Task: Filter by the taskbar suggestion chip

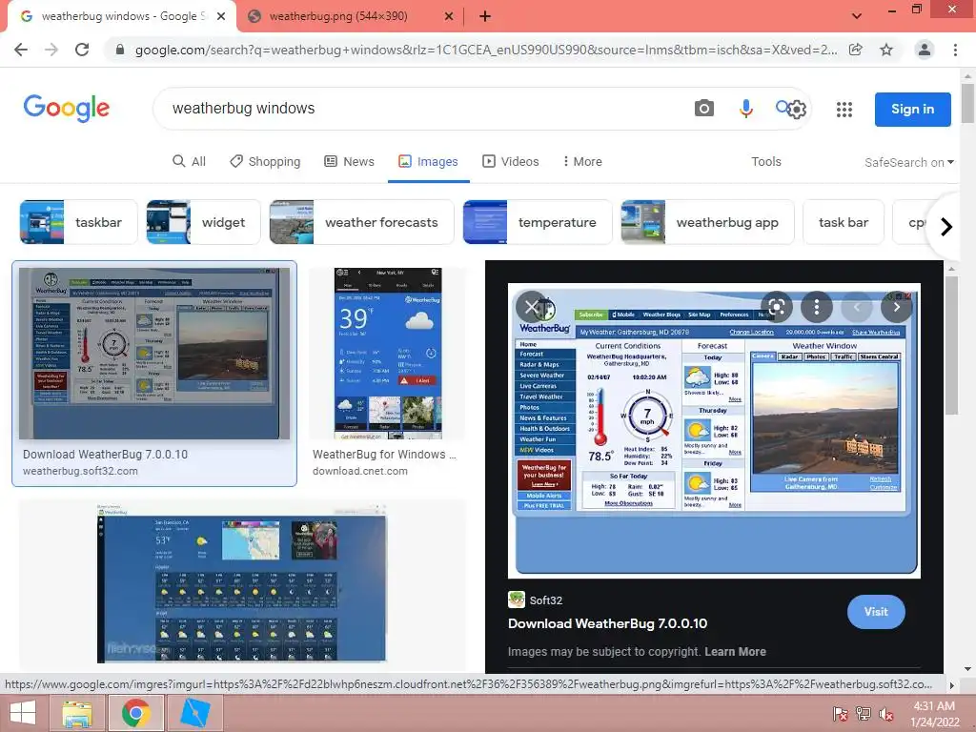Action: [78, 222]
